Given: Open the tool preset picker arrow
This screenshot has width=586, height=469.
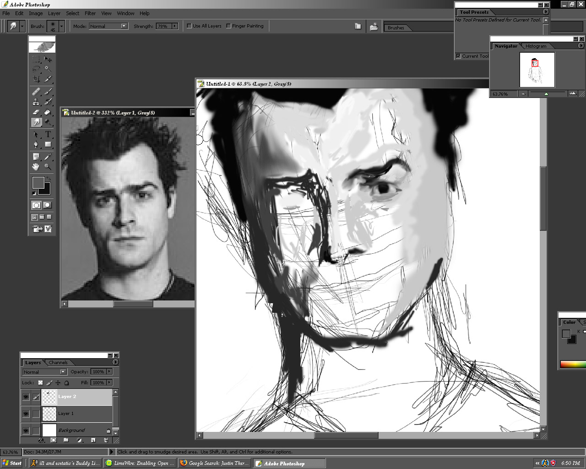Looking at the screenshot, I should pos(22,27).
